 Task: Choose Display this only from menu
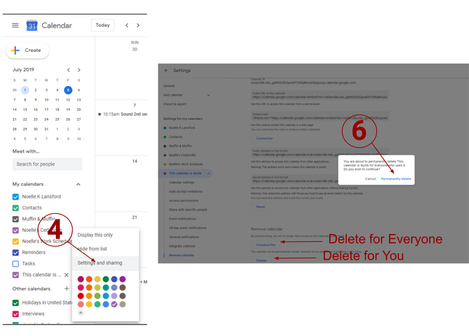(95, 235)
